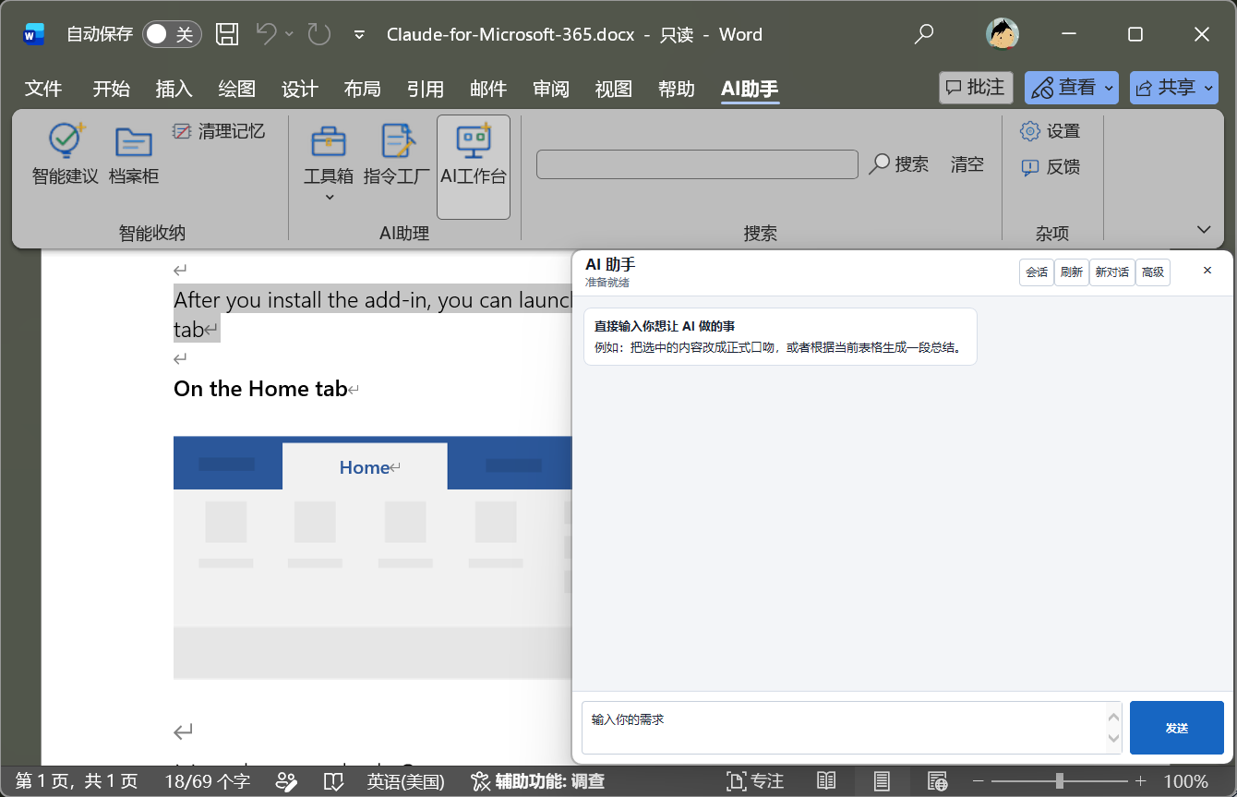Switch to the 开始 ribbon tab
This screenshot has width=1237, height=797.
pos(112,89)
